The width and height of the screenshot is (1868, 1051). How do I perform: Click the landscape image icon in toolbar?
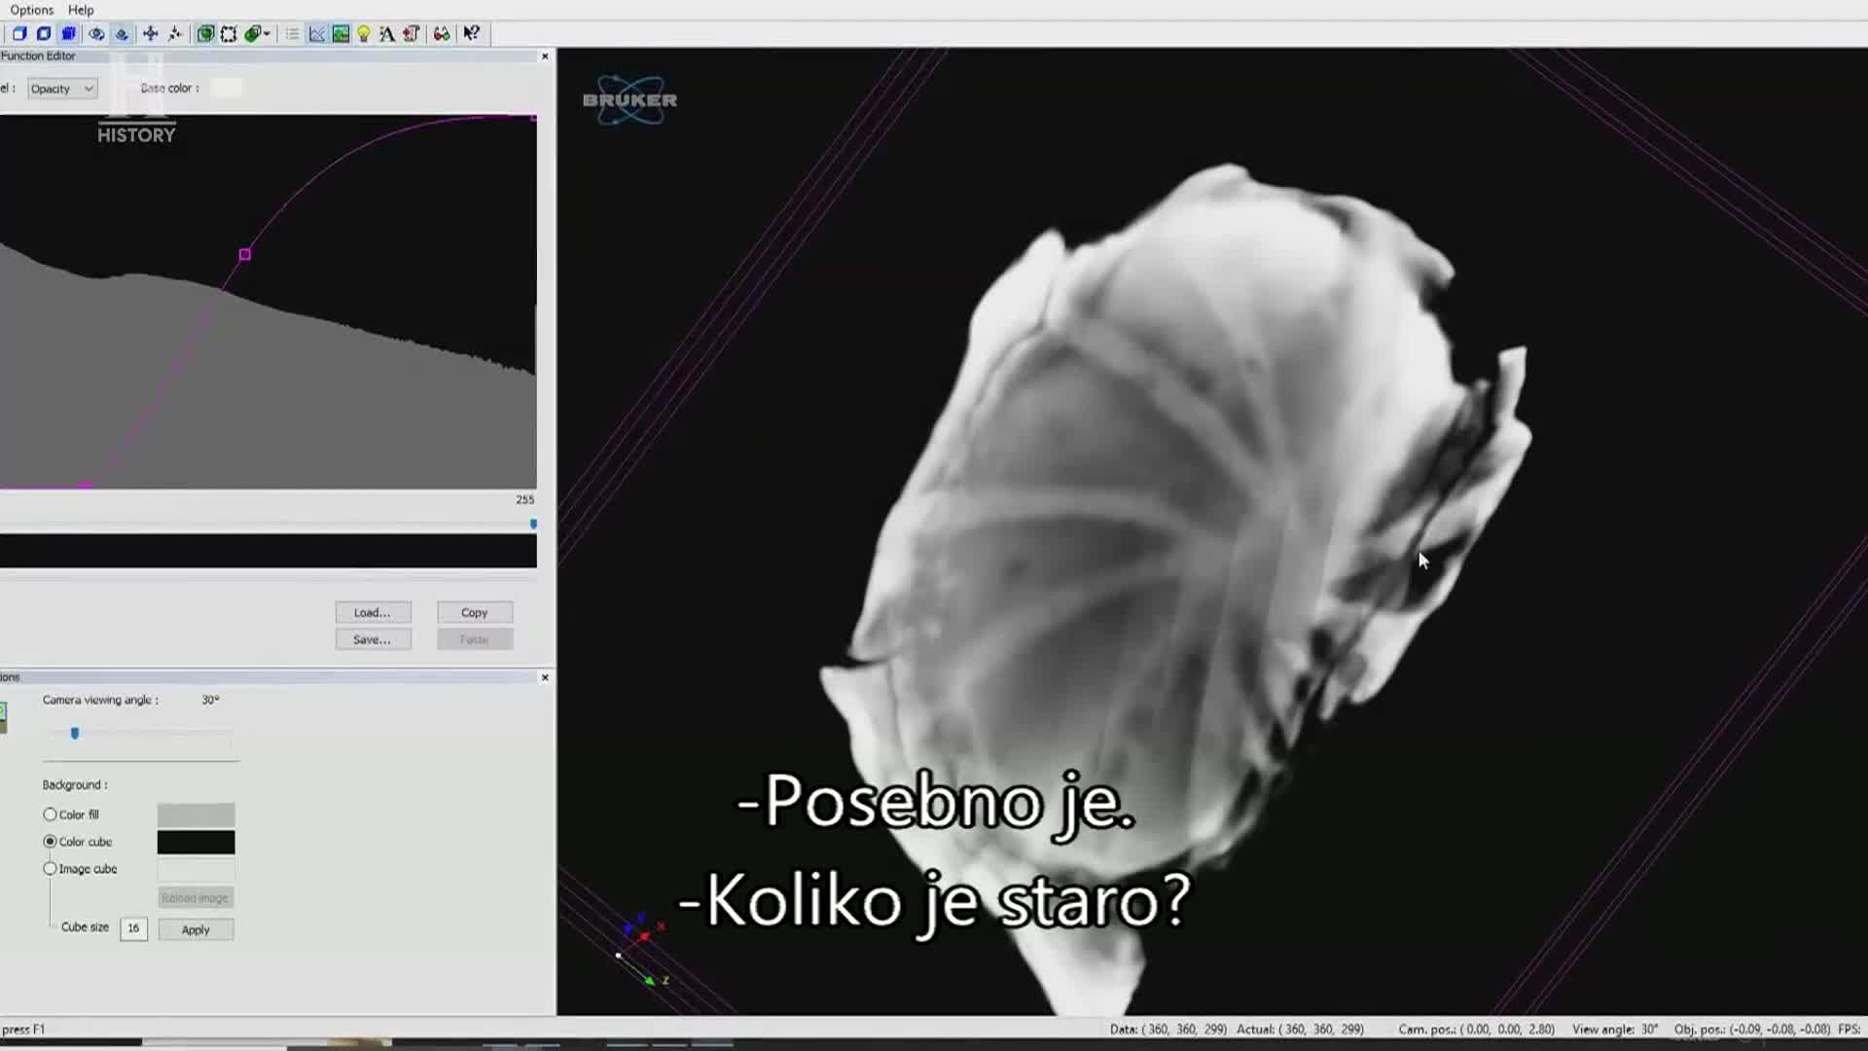pos(341,34)
